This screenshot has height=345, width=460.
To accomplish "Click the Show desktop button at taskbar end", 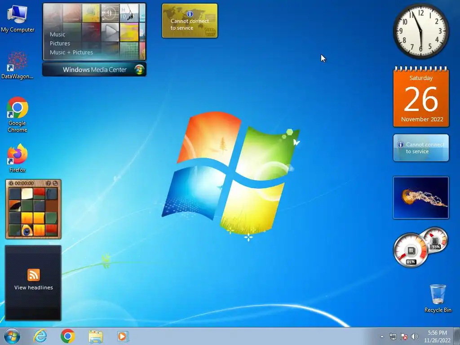I will point(457,336).
